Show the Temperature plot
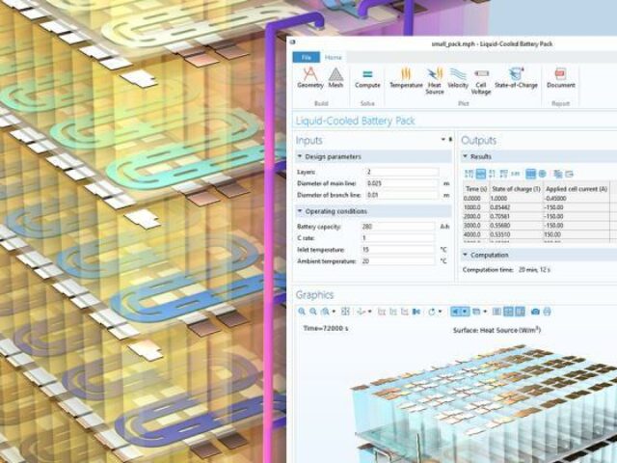Viewport: 617px width, 463px height. 406,77
